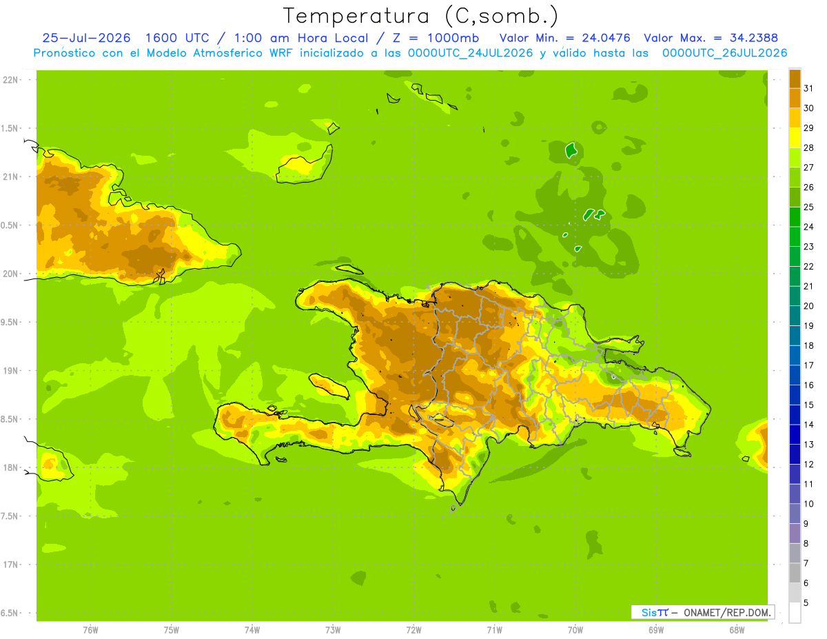The image size is (827, 639).
Task: Select the '0000UTC_26JUL2026' valid-until timestamp
Action: coord(724,53)
